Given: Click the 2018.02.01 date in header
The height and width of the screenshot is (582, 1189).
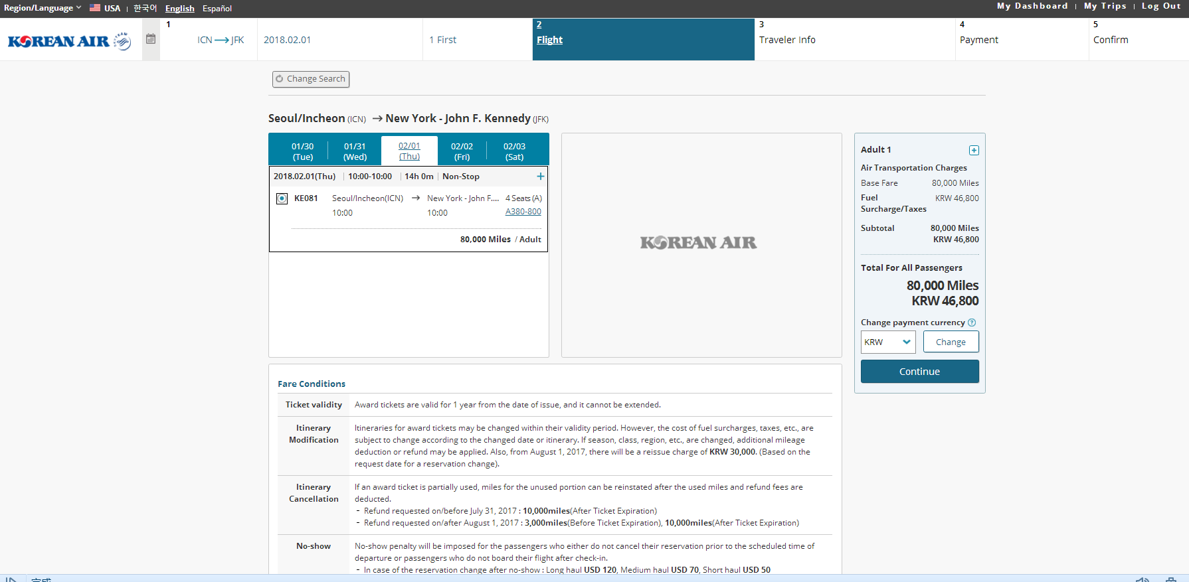Looking at the screenshot, I should (287, 40).
